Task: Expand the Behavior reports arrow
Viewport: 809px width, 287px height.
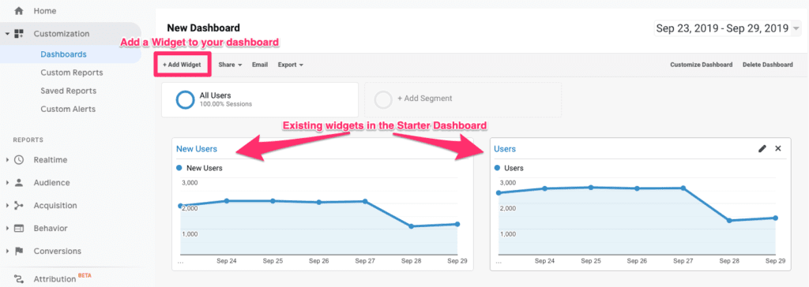Action: (8, 229)
